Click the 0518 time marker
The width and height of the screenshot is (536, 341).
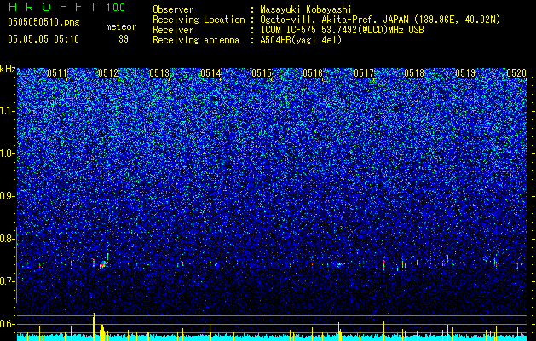(414, 73)
